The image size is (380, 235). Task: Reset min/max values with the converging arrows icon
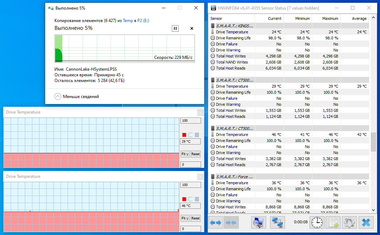click(232, 222)
